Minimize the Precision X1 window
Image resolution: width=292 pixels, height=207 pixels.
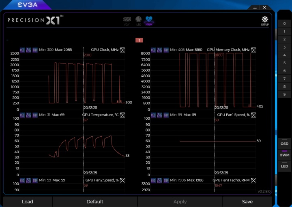point(255,8)
